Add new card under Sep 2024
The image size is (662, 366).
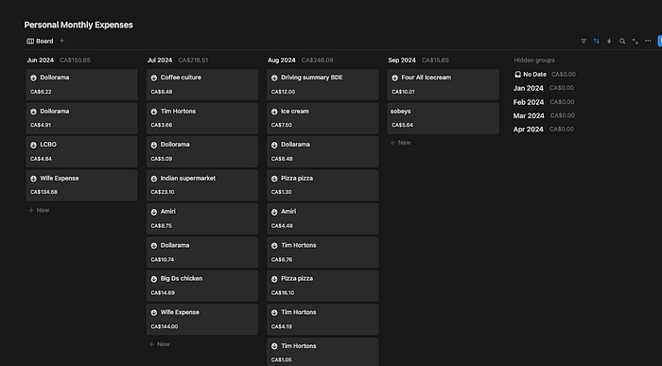click(x=400, y=143)
